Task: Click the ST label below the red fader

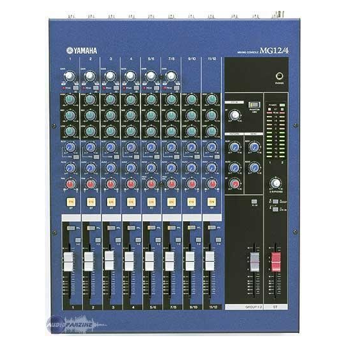Action: [275, 307]
